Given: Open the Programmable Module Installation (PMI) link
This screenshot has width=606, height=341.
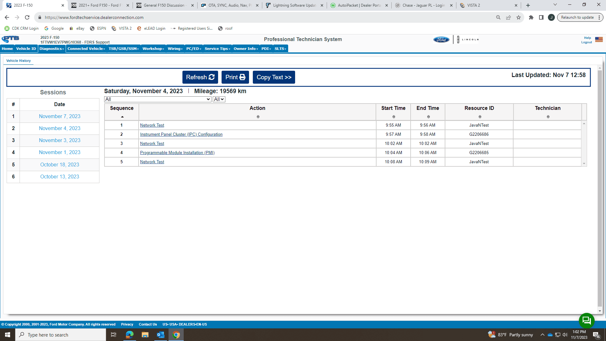Looking at the screenshot, I should [177, 153].
